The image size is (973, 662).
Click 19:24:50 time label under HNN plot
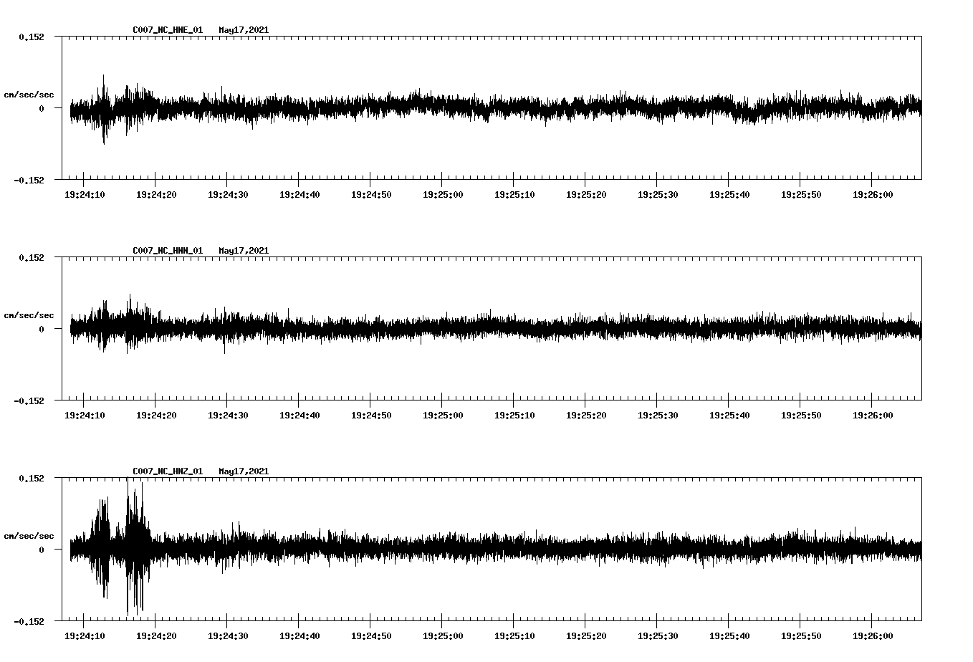[x=371, y=415]
